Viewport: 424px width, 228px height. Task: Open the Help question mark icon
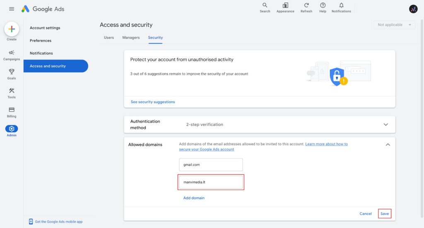[x=323, y=5]
